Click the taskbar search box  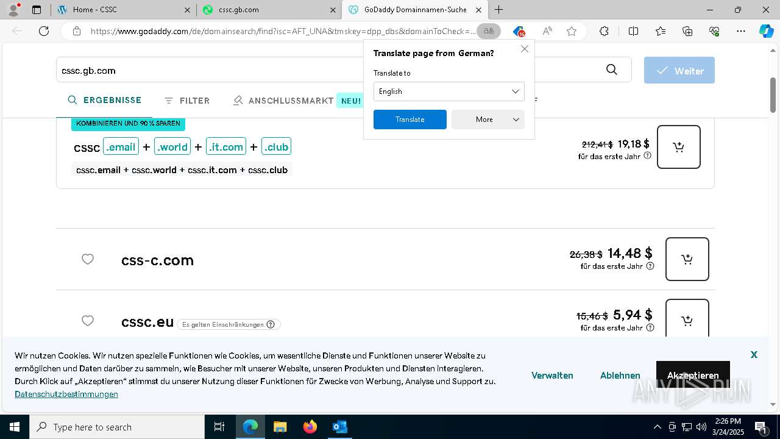pos(117,427)
